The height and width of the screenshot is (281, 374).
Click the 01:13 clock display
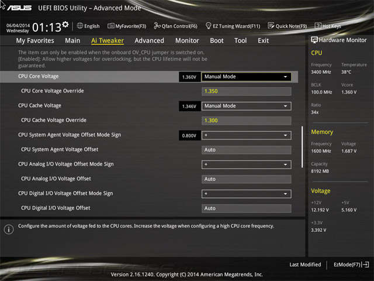47,28
